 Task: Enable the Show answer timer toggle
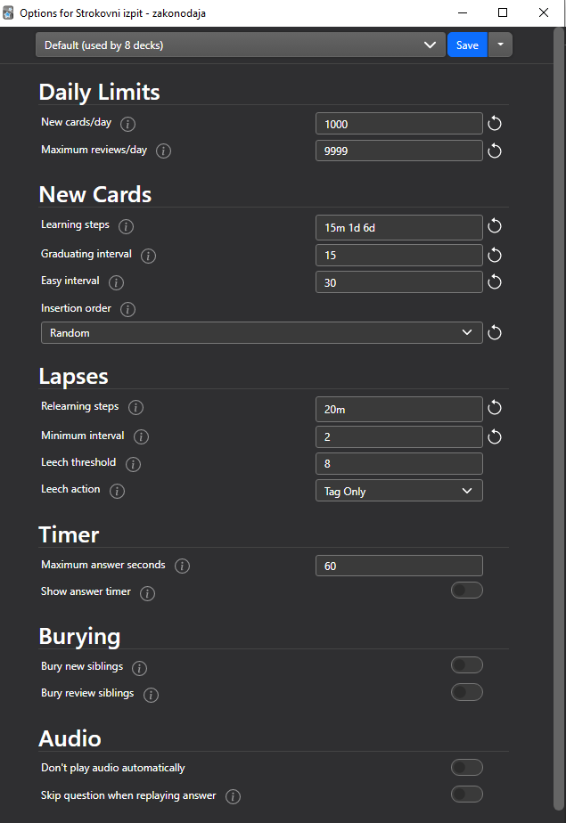click(x=466, y=590)
